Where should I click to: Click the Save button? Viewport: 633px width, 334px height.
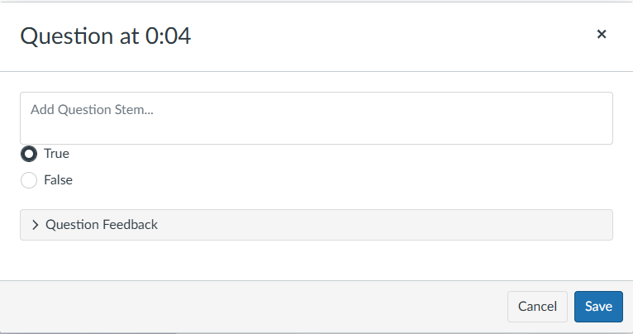coord(598,306)
